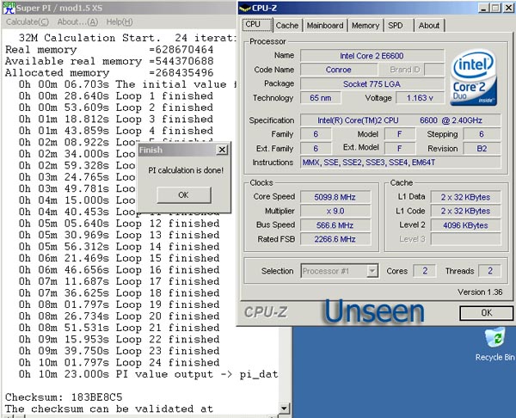
Task: Click the Loop 1 finished line
Action: (x=116, y=95)
